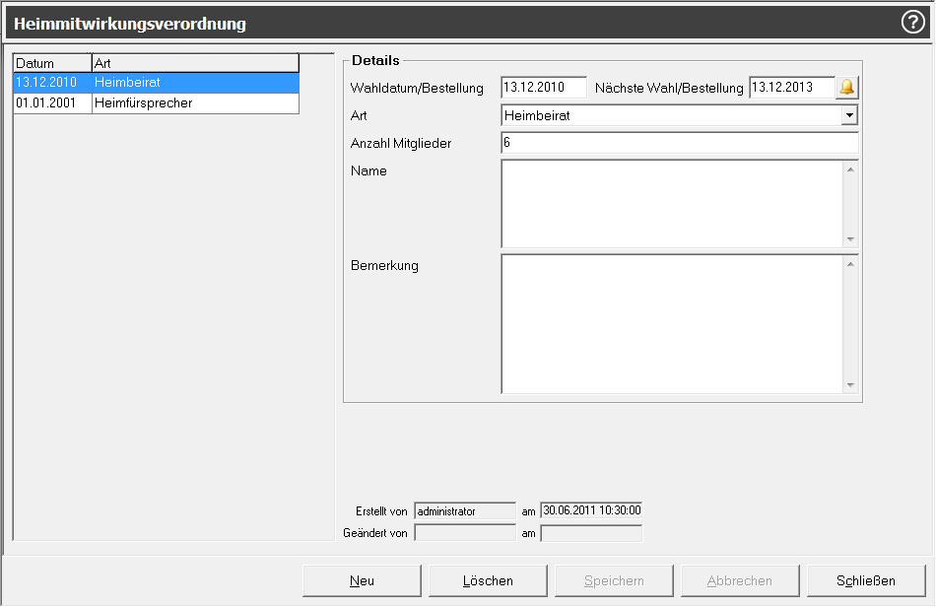Screen dimensions: 936x607
Task: Click the Wahldatum/Bestellung date field
Action: [543, 88]
